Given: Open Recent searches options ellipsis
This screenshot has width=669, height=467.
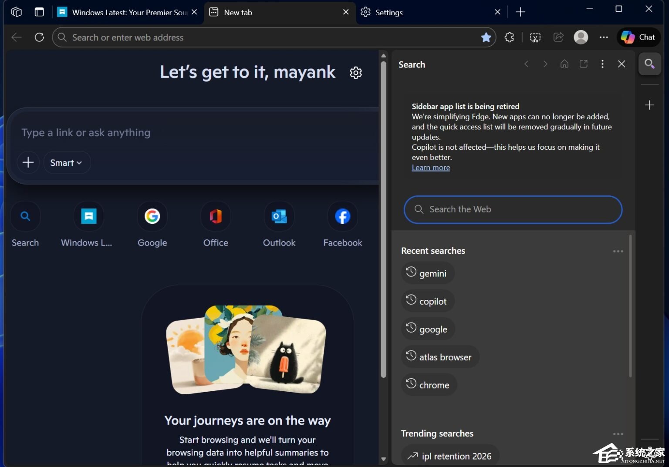Looking at the screenshot, I should 618,251.
